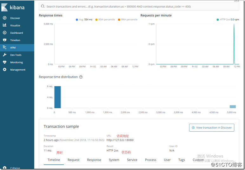Switch to the Request tab
Image resolution: width=245 pixels, height=170 pixels.
pyautogui.click(x=73, y=160)
